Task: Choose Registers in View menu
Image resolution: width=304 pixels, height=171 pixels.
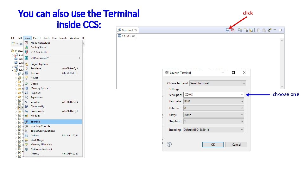Action: tap(53, 93)
